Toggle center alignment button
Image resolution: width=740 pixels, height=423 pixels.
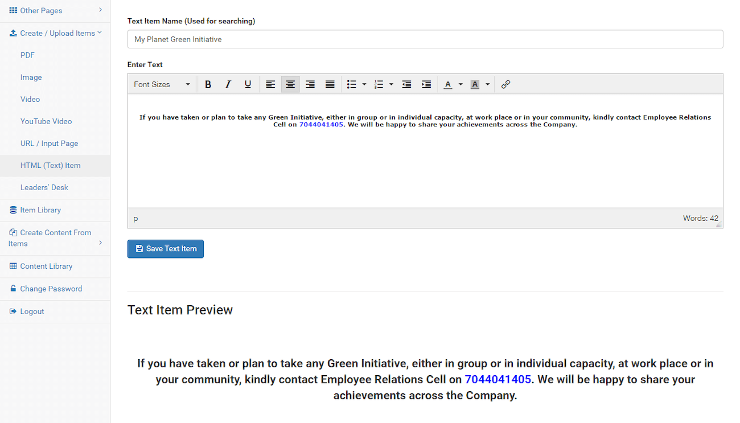pos(290,84)
